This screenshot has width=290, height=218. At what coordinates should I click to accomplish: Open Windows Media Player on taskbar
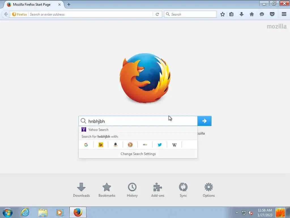click(x=60, y=212)
